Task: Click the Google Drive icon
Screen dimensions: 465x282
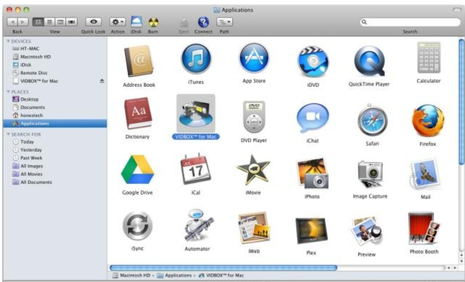Action: 137,169
